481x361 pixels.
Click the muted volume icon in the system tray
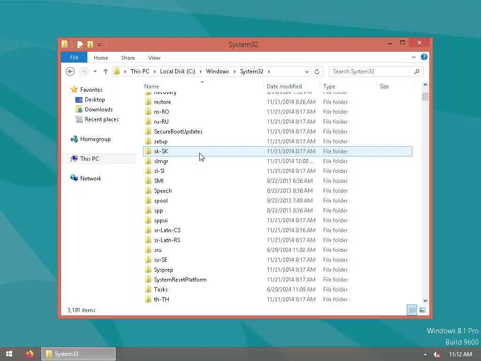coord(436,354)
